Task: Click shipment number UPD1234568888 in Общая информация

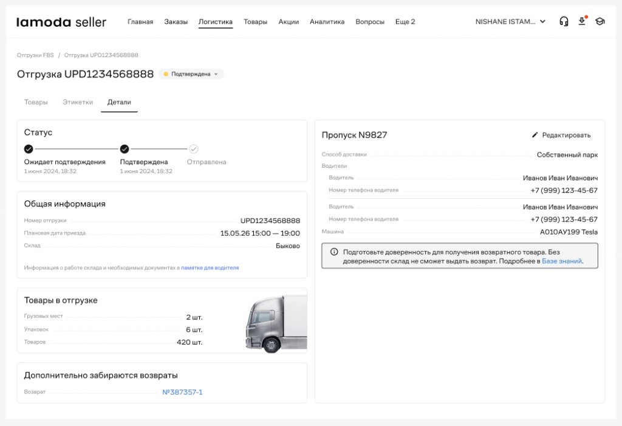Action: click(x=270, y=221)
